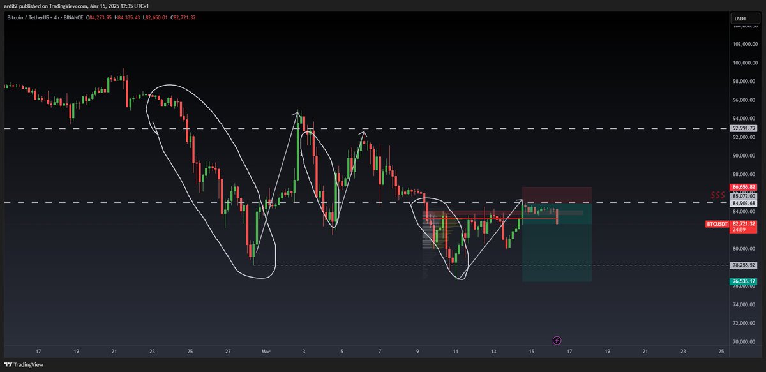766x372 pixels.
Task: Click the purple lightning bolt event icon
Action: [557, 340]
